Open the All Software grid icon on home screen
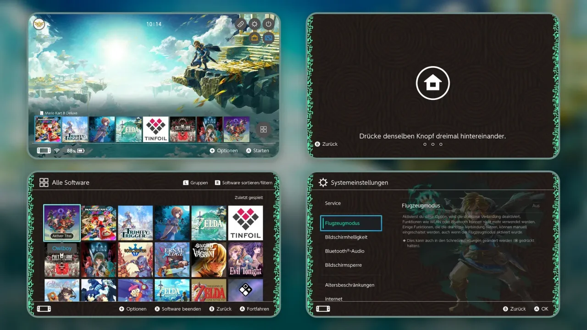 [264, 129]
